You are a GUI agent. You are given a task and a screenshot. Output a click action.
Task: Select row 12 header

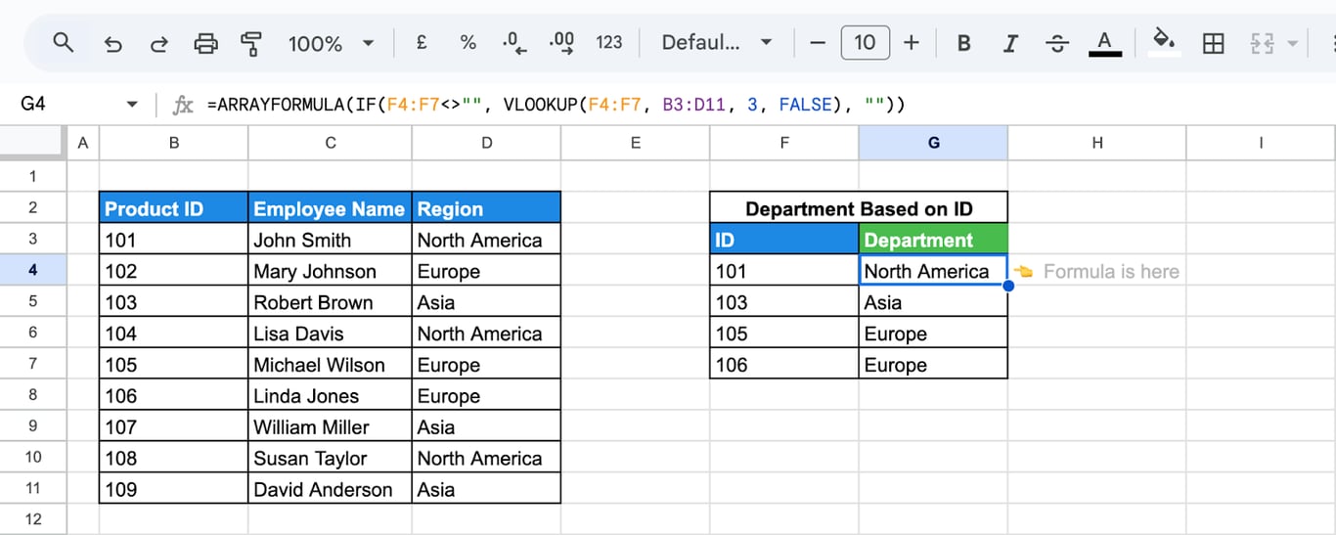[33, 519]
